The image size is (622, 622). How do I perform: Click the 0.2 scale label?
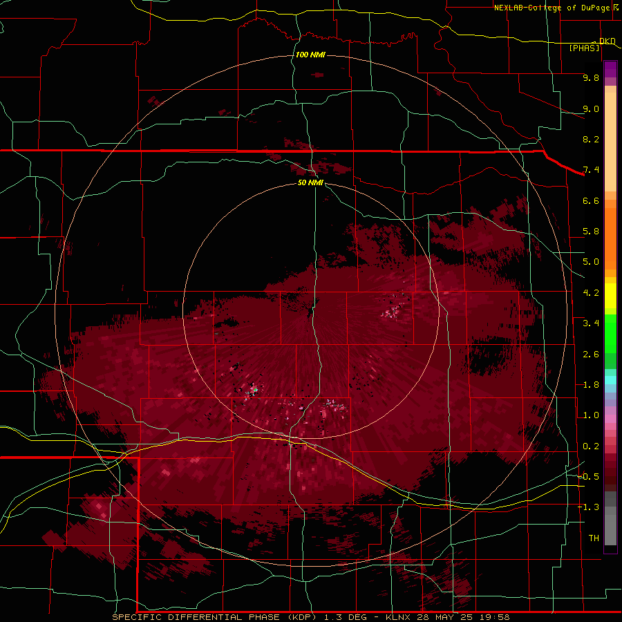click(x=591, y=446)
